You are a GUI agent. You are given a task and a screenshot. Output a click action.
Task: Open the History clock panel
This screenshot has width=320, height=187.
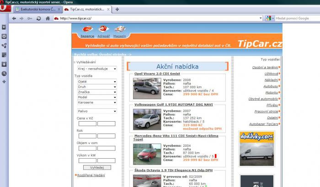[4, 73]
